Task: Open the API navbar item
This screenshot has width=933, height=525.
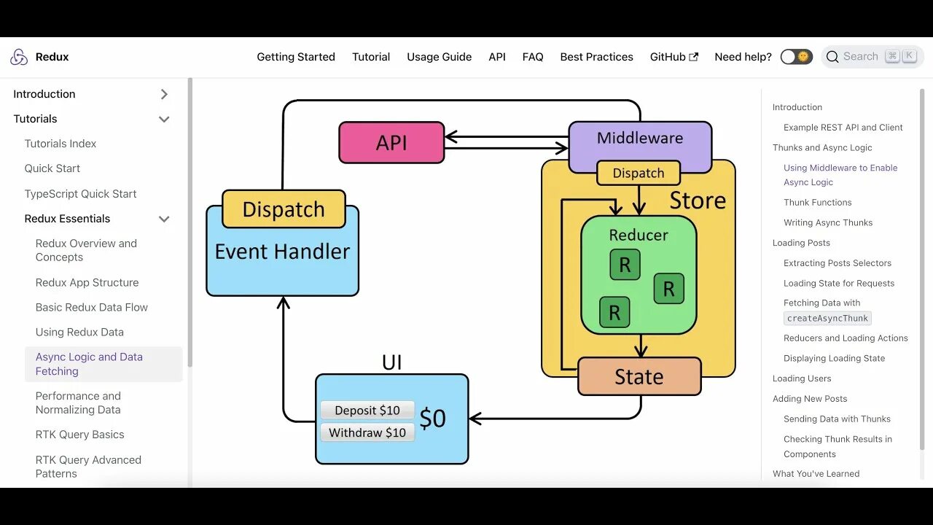Action: coord(497,57)
